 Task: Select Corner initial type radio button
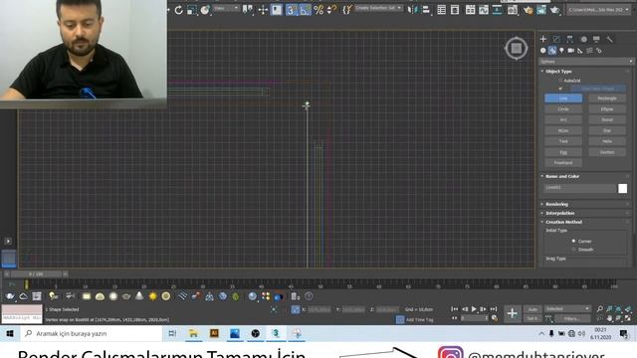(573, 241)
